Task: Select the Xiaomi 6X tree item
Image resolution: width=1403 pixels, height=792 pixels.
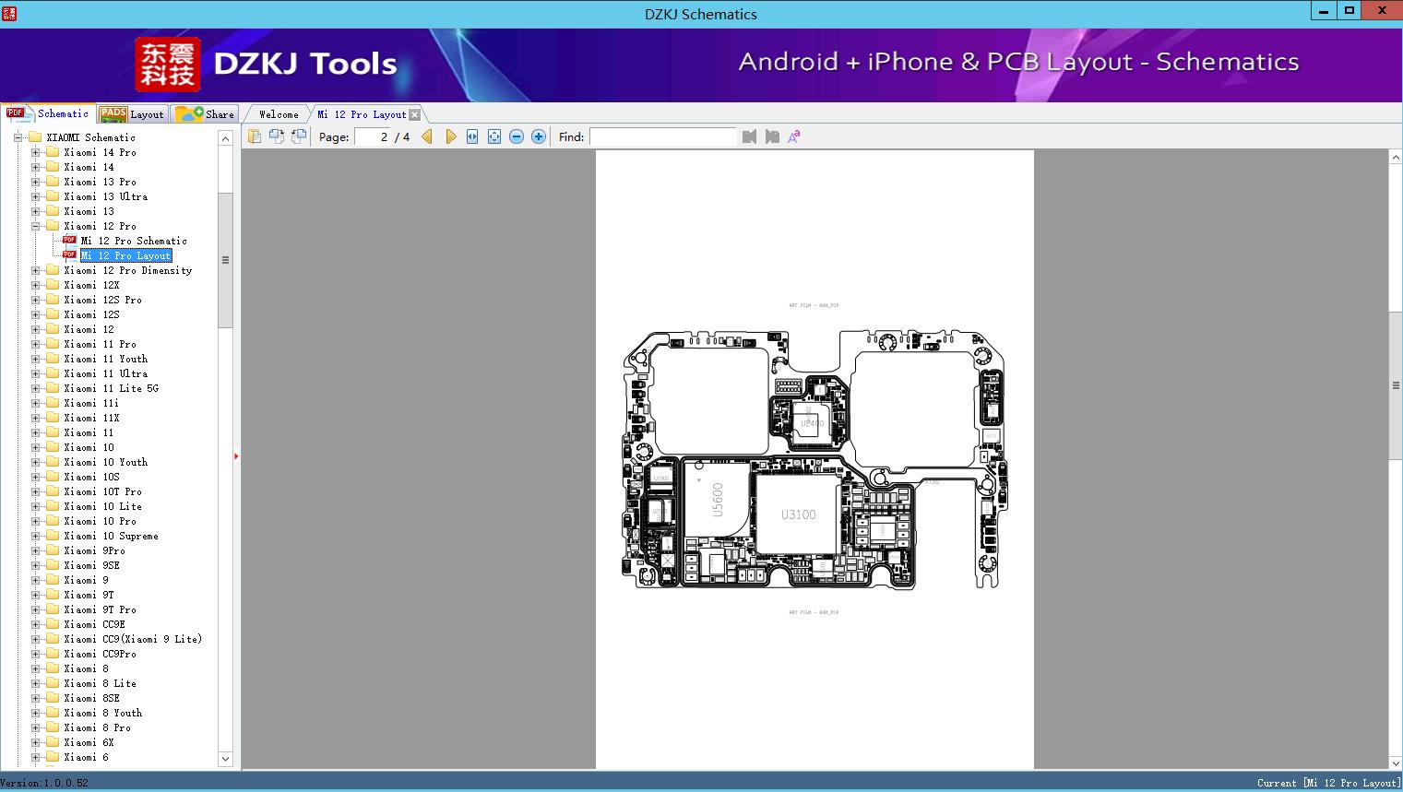Action: [x=89, y=742]
